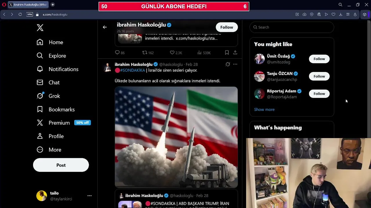The width and height of the screenshot is (371, 208).
Task: Open account options for tailo
Action: click(x=89, y=196)
